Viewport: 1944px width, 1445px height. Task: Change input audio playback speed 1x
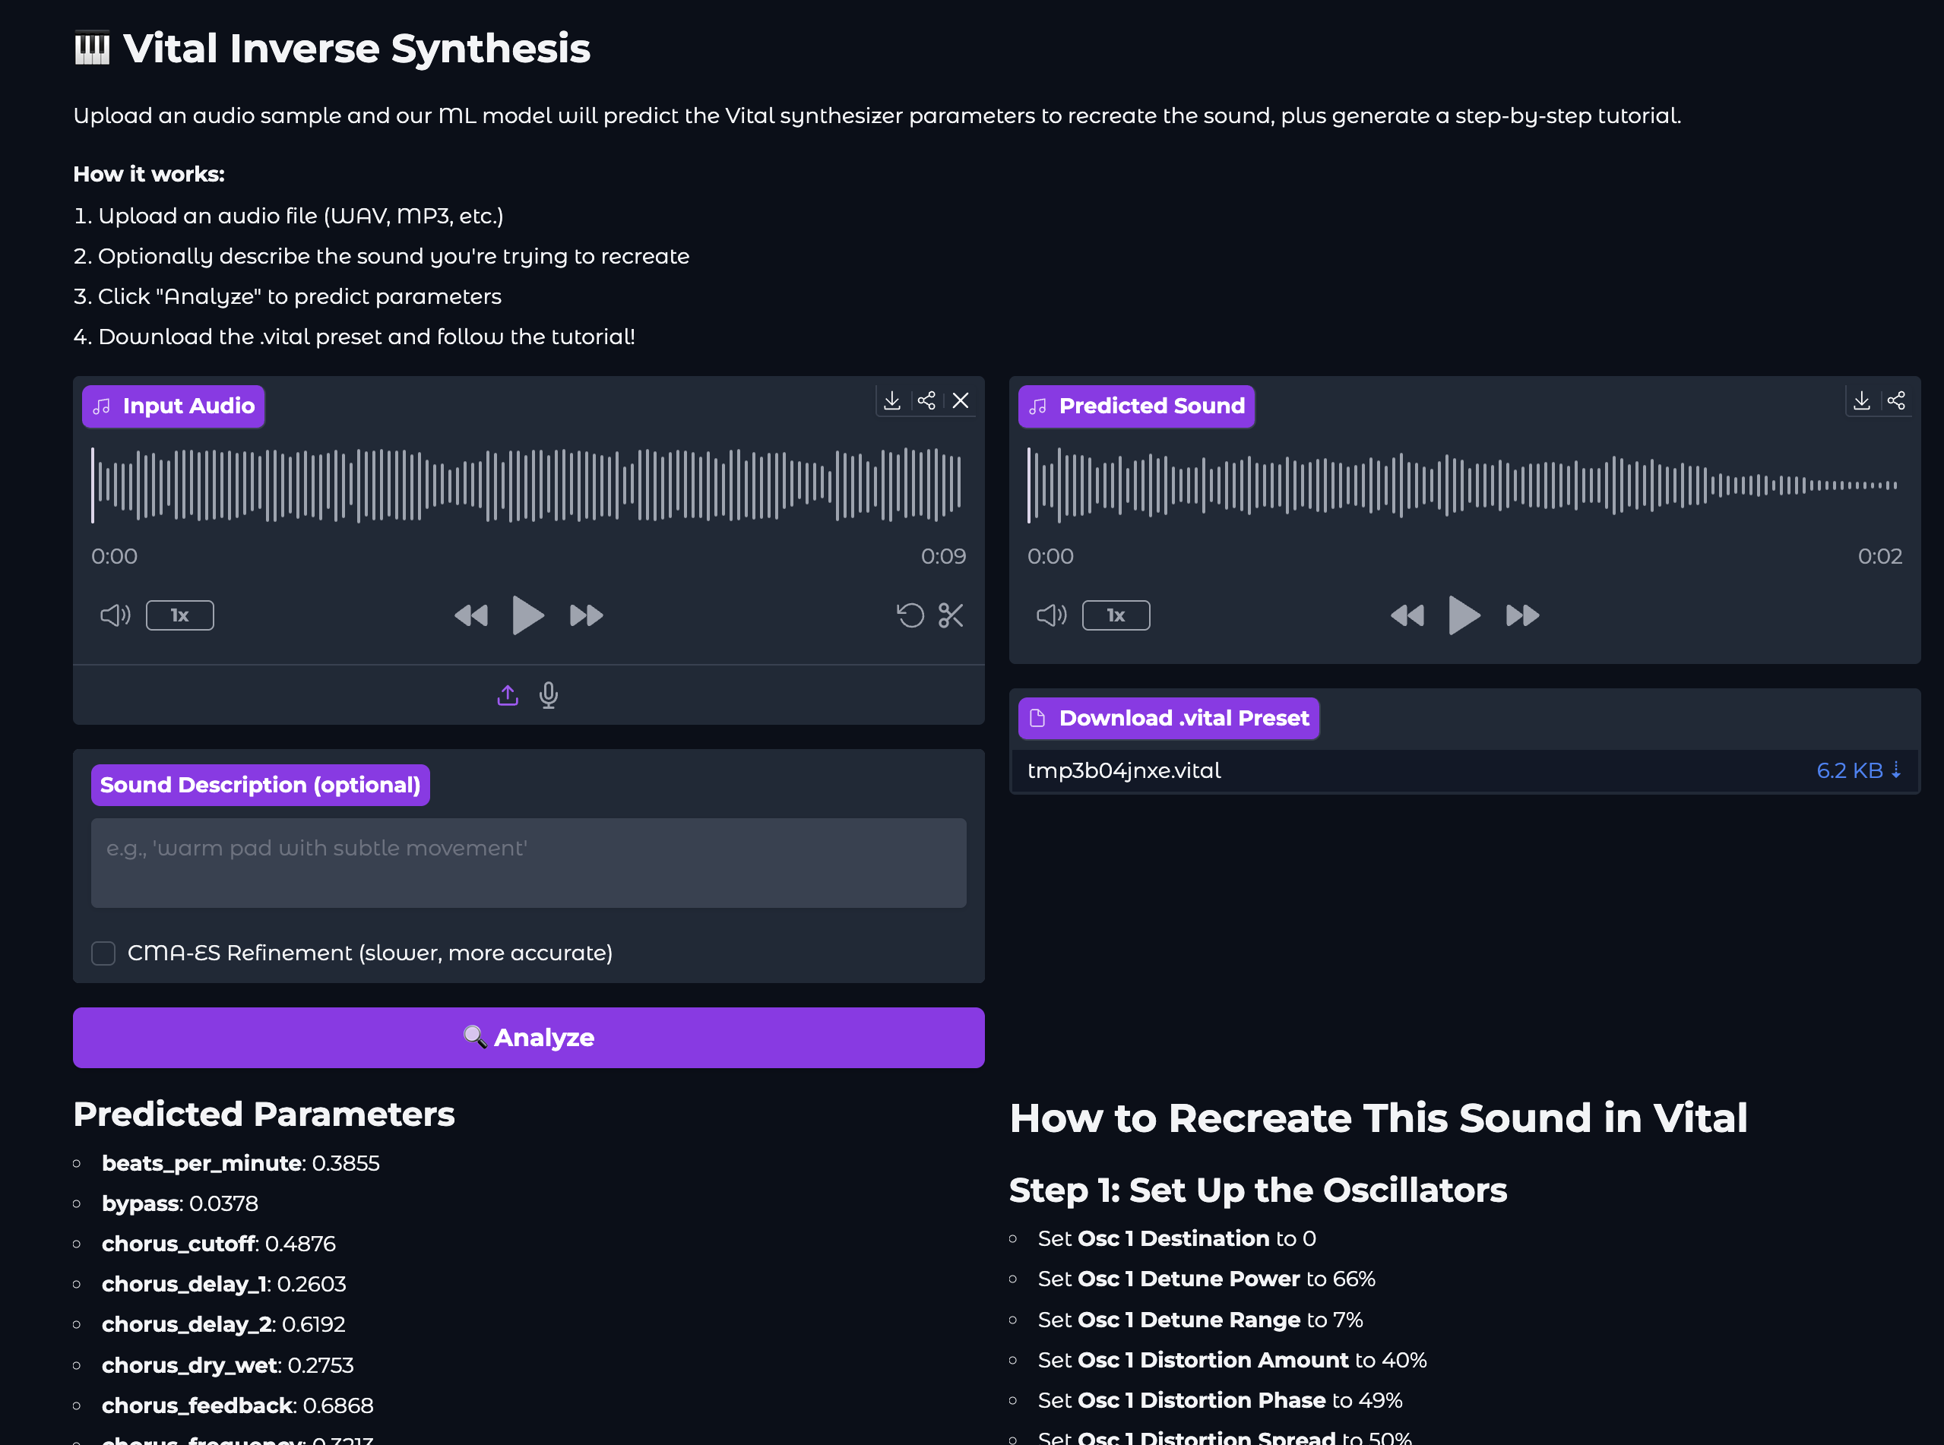(x=179, y=616)
